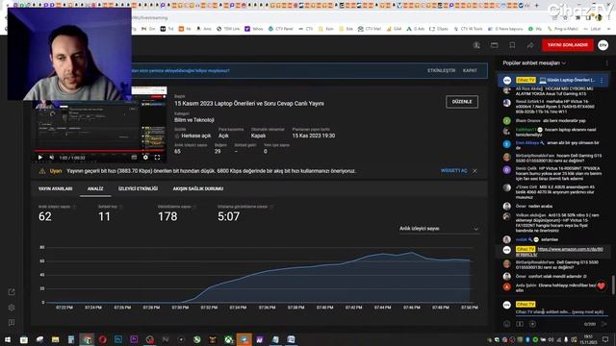Click the Herkese açık privacy value

[x=196, y=136]
